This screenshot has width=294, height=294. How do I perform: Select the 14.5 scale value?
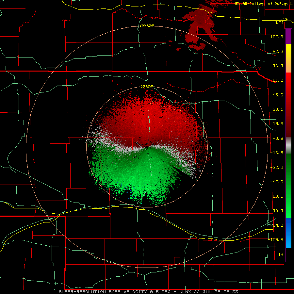(278, 124)
